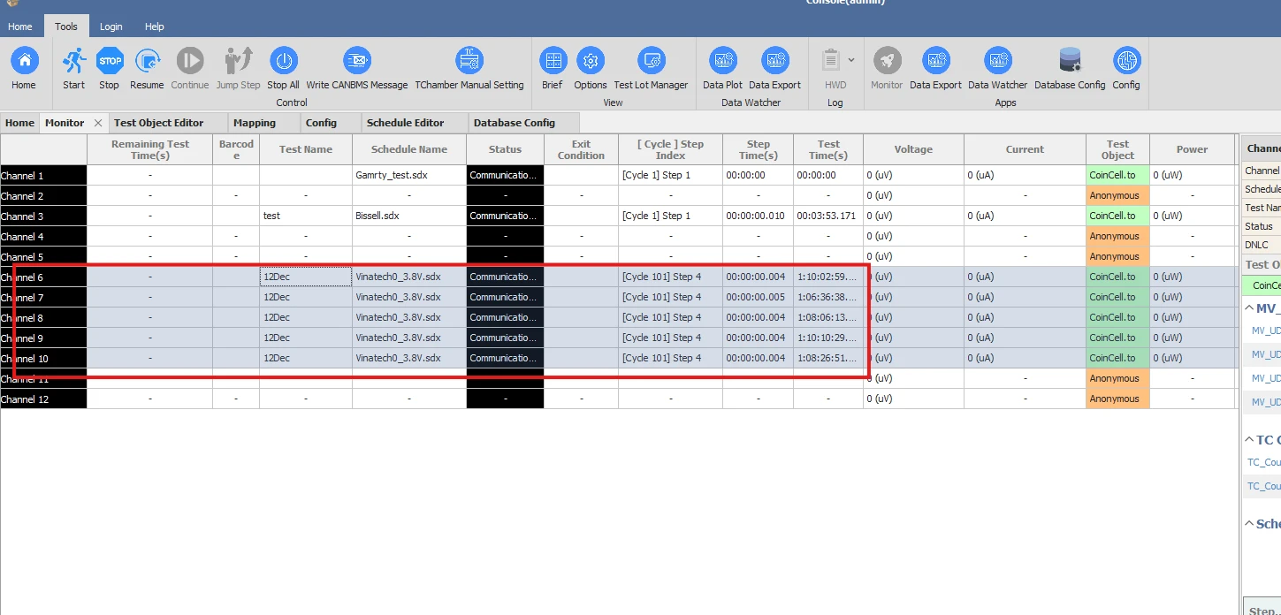Select the Channel 3 row header

click(x=43, y=216)
